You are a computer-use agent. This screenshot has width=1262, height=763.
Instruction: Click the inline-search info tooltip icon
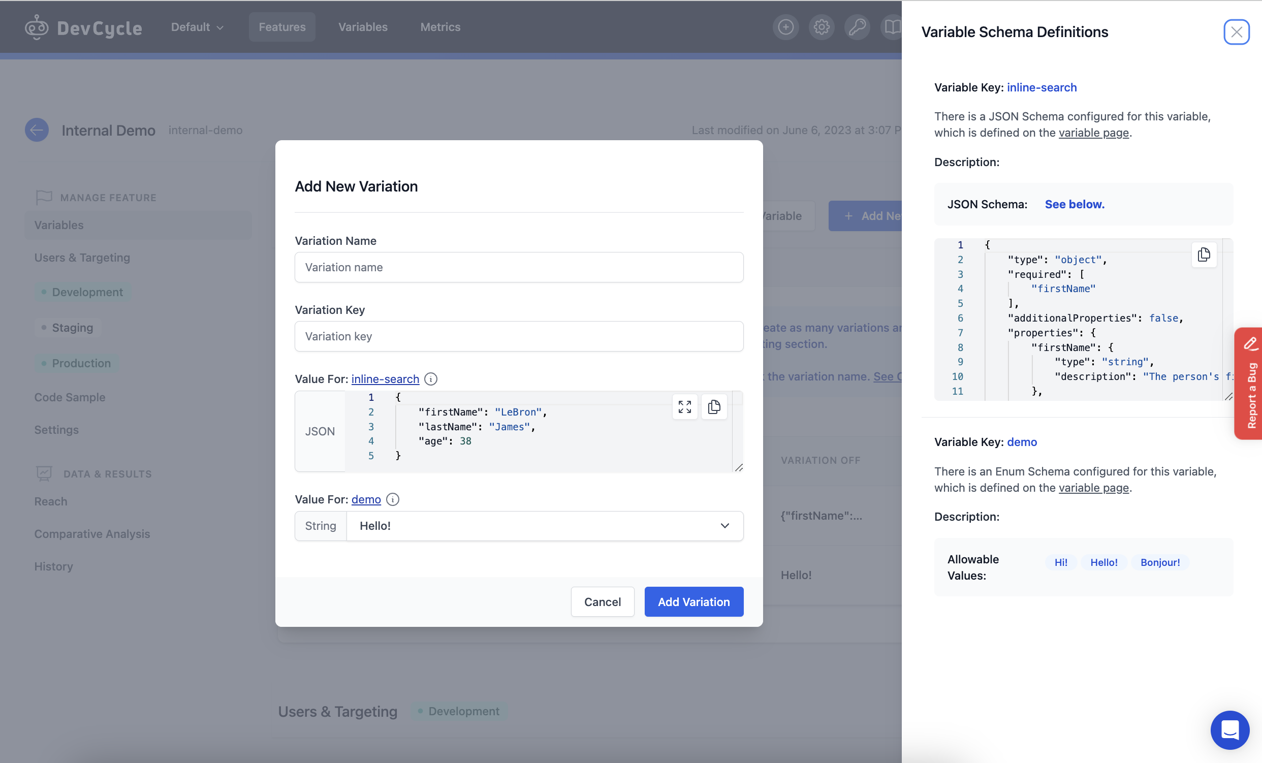click(x=430, y=379)
